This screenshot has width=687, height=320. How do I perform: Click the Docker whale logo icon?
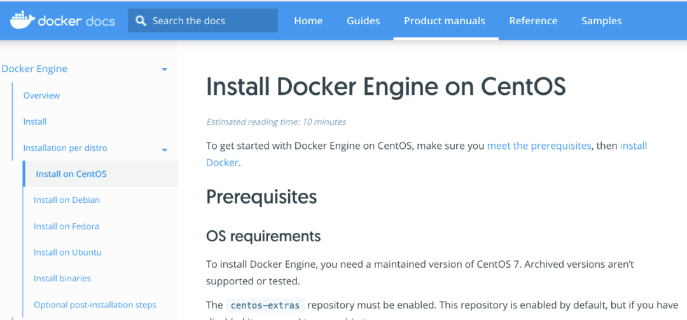pos(21,20)
